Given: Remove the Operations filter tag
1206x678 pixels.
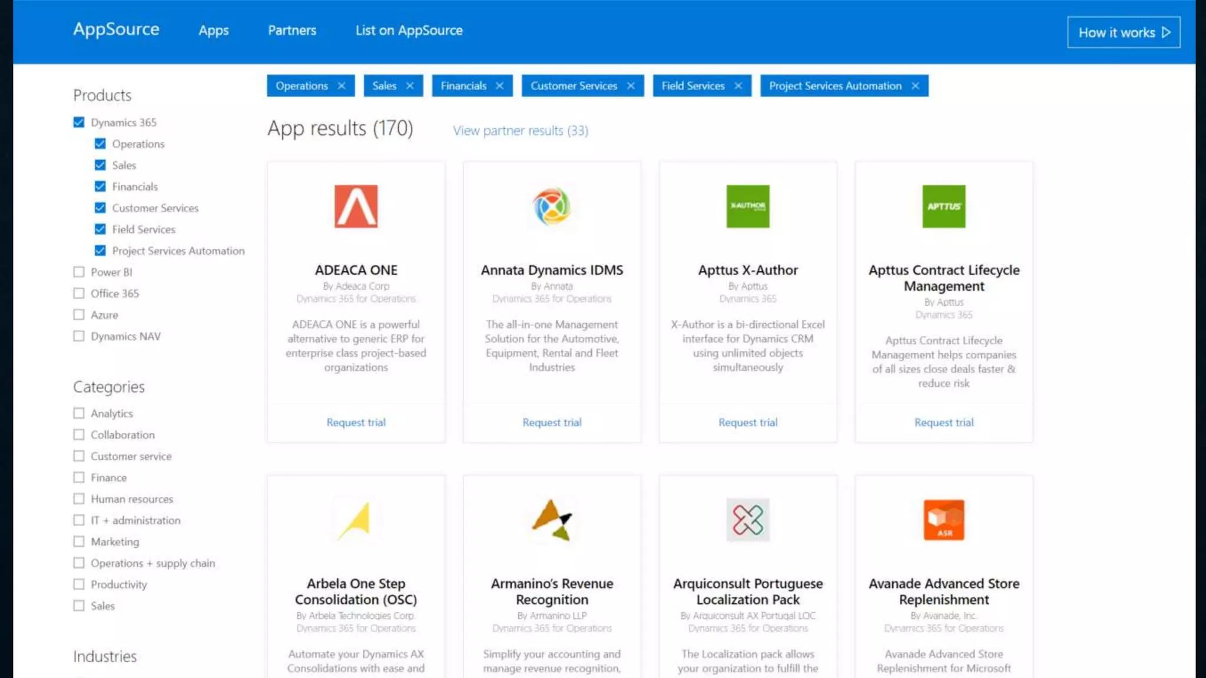Looking at the screenshot, I should [342, 86].
